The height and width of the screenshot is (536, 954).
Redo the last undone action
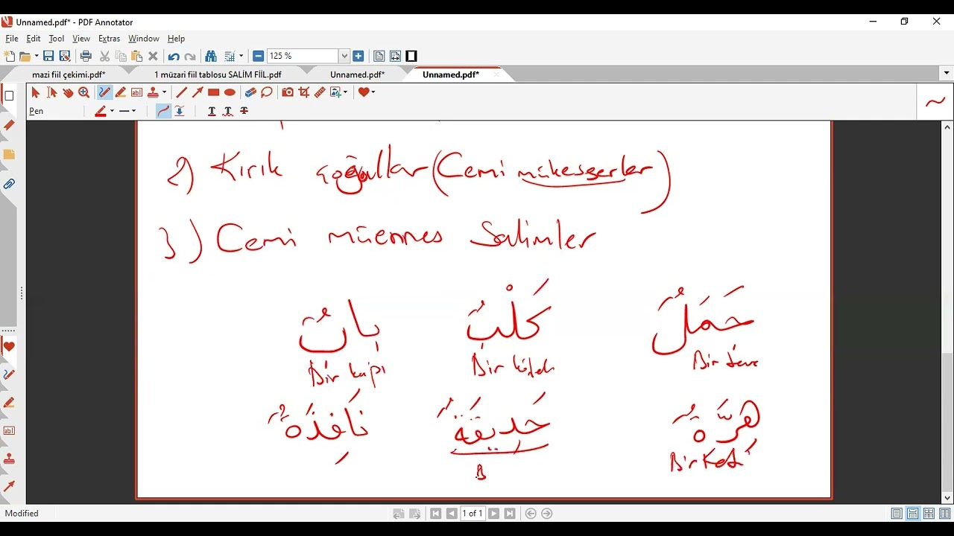190,56
